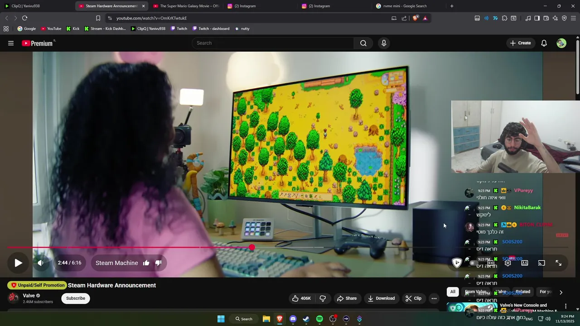Open the YouTube guide hamburger menu
The height and width of the screenshot is (326, 580).
coord(11,43)
